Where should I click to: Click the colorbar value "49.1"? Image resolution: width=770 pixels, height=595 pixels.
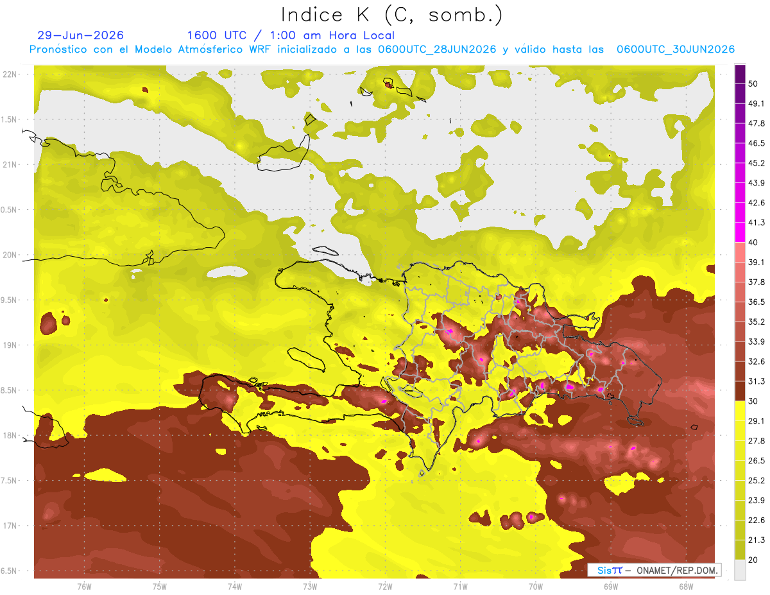(x=757, y=103)
